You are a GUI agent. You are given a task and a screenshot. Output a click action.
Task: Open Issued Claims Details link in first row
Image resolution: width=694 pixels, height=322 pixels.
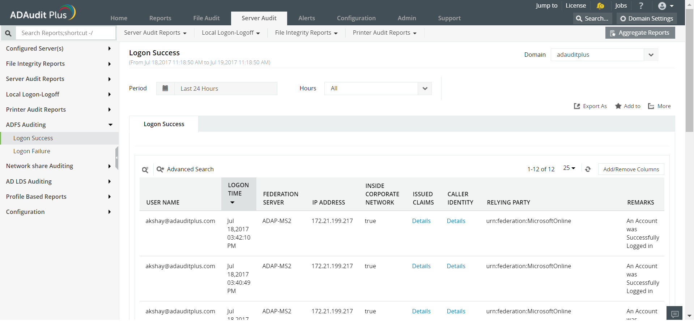pyautogui.click(x=421, y=221)
